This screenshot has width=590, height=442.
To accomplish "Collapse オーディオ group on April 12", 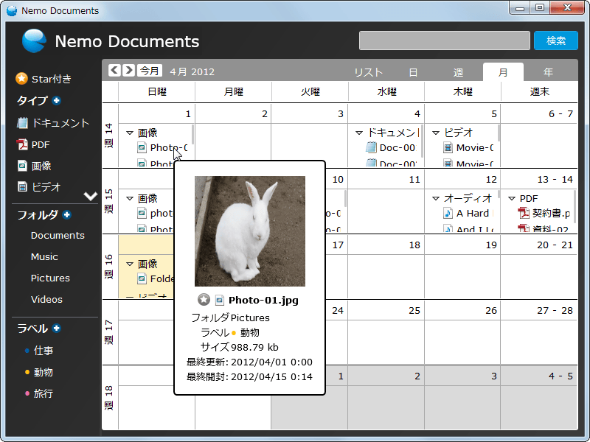I will tap(436, 198).
